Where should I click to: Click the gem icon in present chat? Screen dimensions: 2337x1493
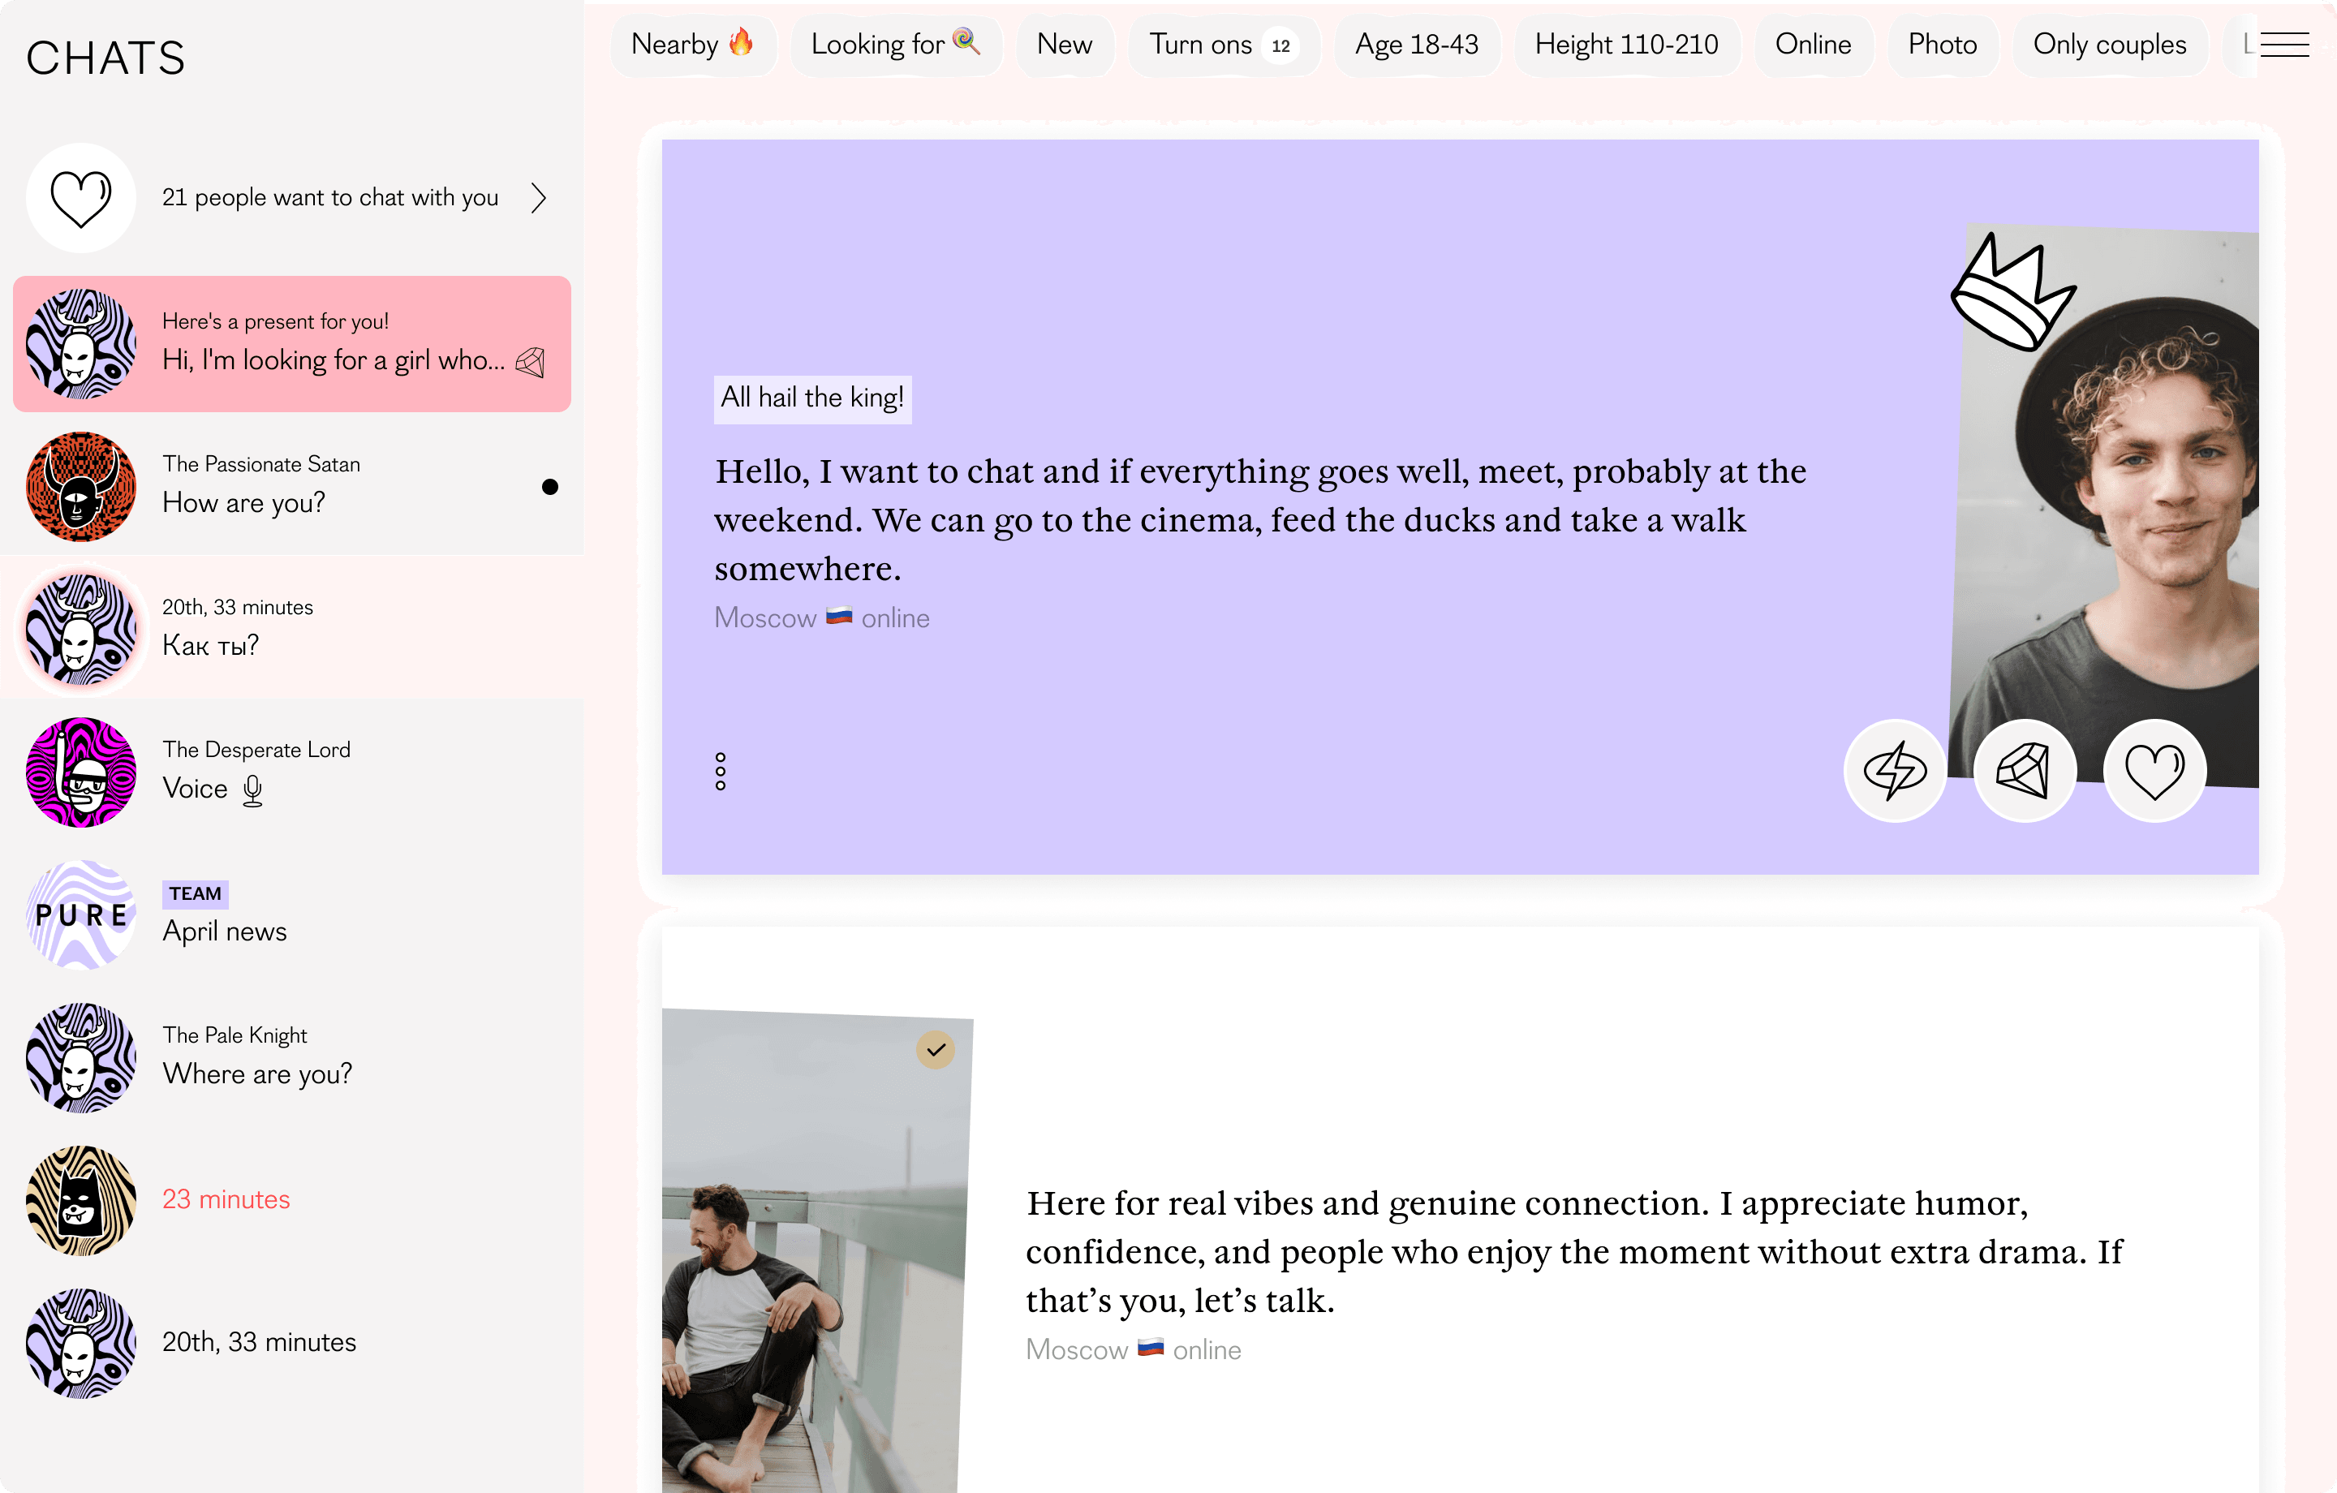click(531, 362)
